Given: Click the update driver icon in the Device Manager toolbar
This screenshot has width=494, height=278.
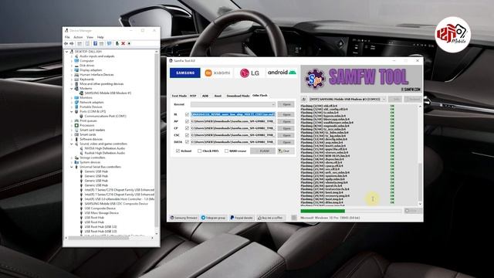Looking at the screenshot, I should coord(117,43).
